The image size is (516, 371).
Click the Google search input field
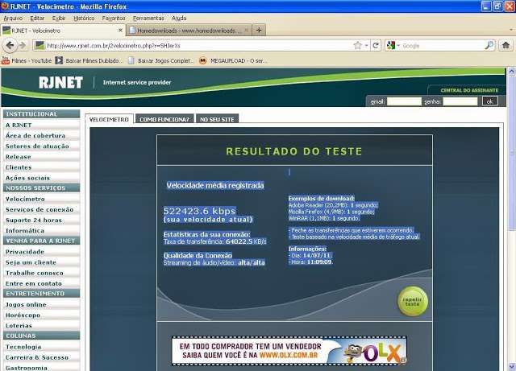pos(443,45)
